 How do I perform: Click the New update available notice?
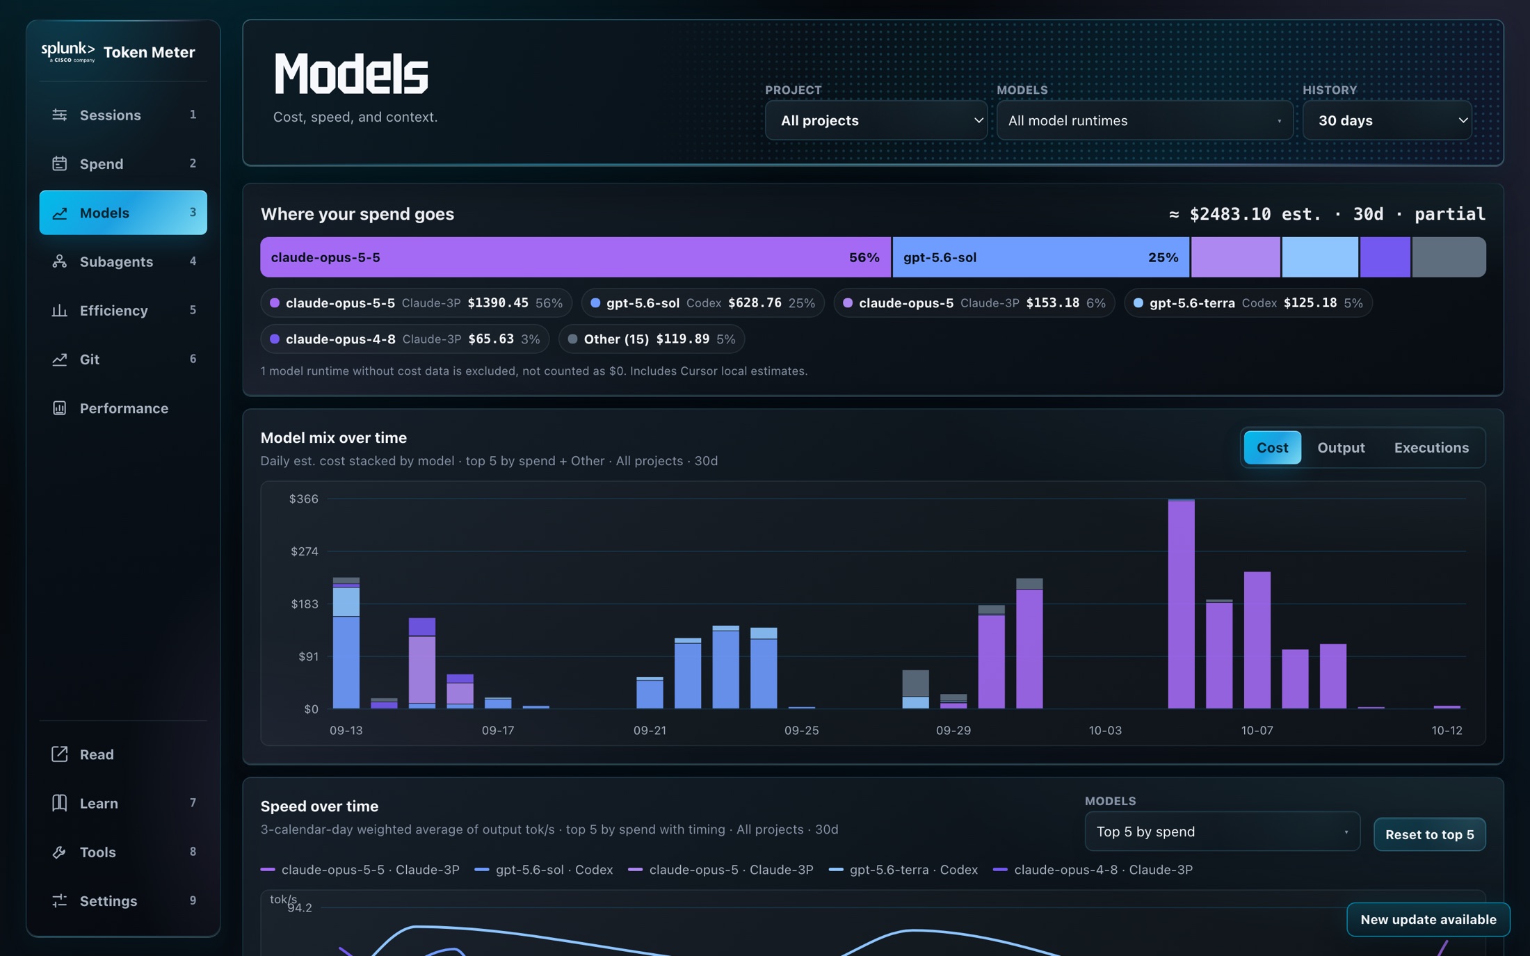click(1428, 919)
